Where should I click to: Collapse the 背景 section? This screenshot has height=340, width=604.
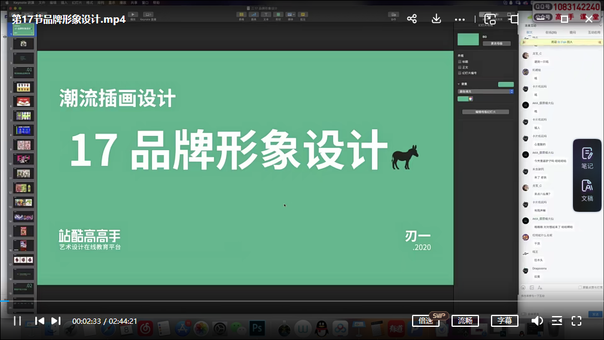[x=459, y=84]
